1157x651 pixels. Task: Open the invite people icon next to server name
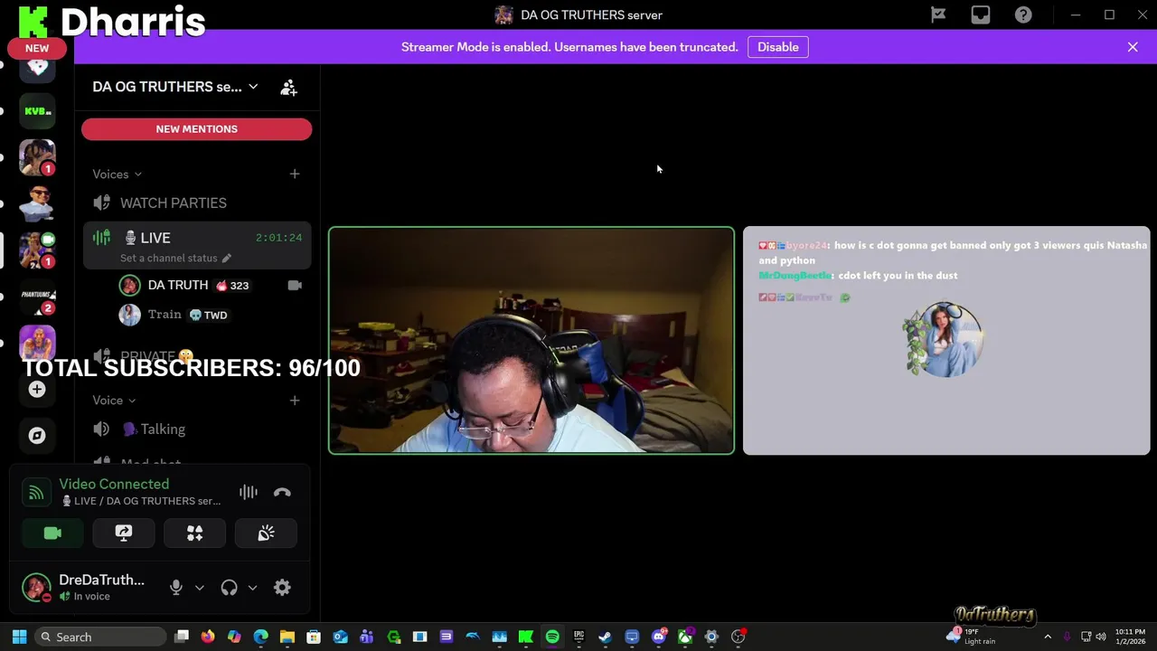click(288, 87)
